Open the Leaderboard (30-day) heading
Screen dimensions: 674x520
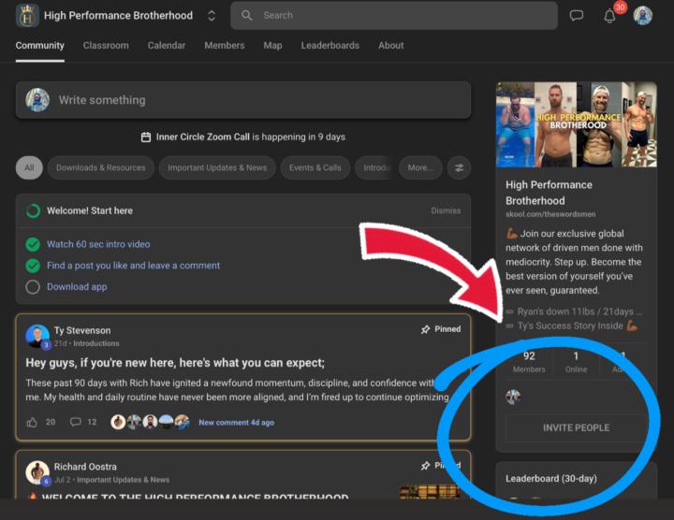[x=551, y=478]
